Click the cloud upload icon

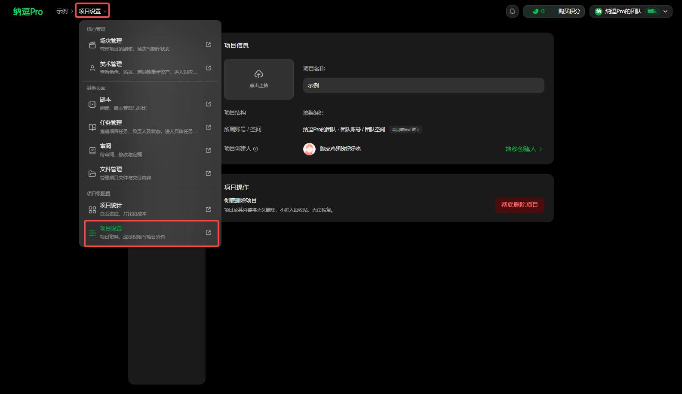point(259,74)
